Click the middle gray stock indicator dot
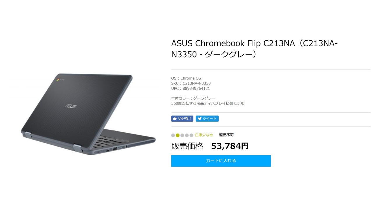Screen dimensions: 373x209 pos(182,135)
